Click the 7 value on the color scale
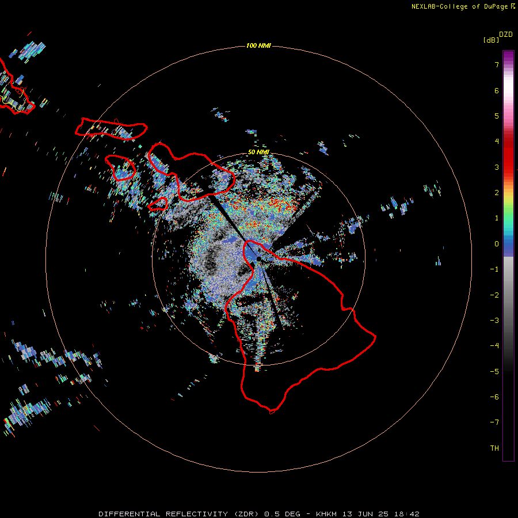Screen dimensions: 518x518 tap(497, 64)
